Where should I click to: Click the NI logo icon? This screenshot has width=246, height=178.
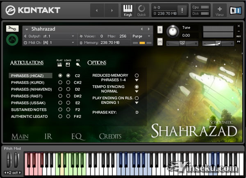point(235,10)
